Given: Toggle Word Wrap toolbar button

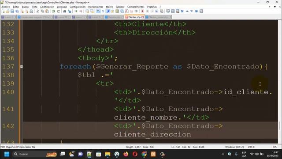Looking at the screenshot, I should click(x=98, y=11).
